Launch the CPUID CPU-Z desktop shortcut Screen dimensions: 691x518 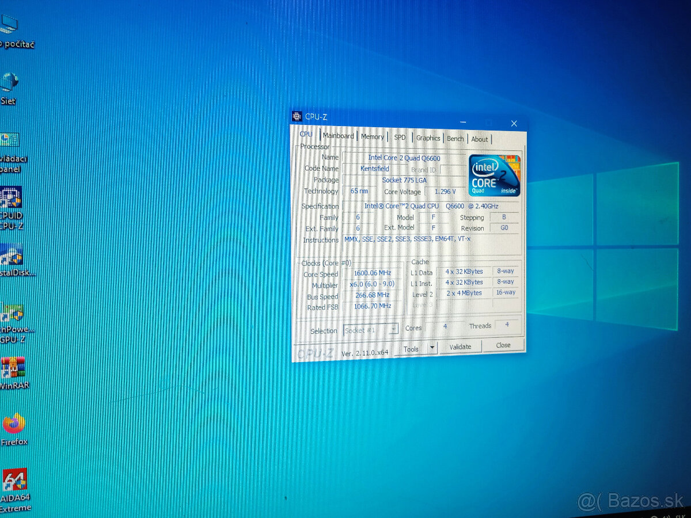pos(12,208)
